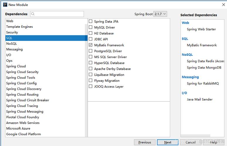Check the Apache Derby Database checkbox
The width and height of the screenshot is (227, 146).
tap(91, 69)
